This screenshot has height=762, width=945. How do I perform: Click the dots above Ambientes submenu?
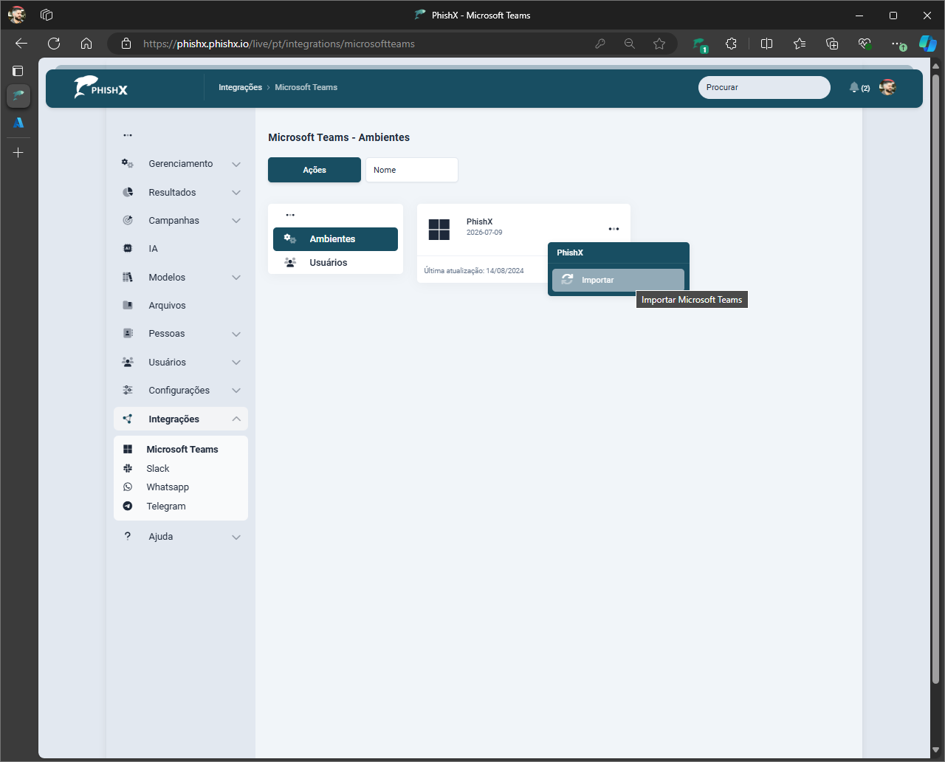pyautogui.click(x=290, y=215)
